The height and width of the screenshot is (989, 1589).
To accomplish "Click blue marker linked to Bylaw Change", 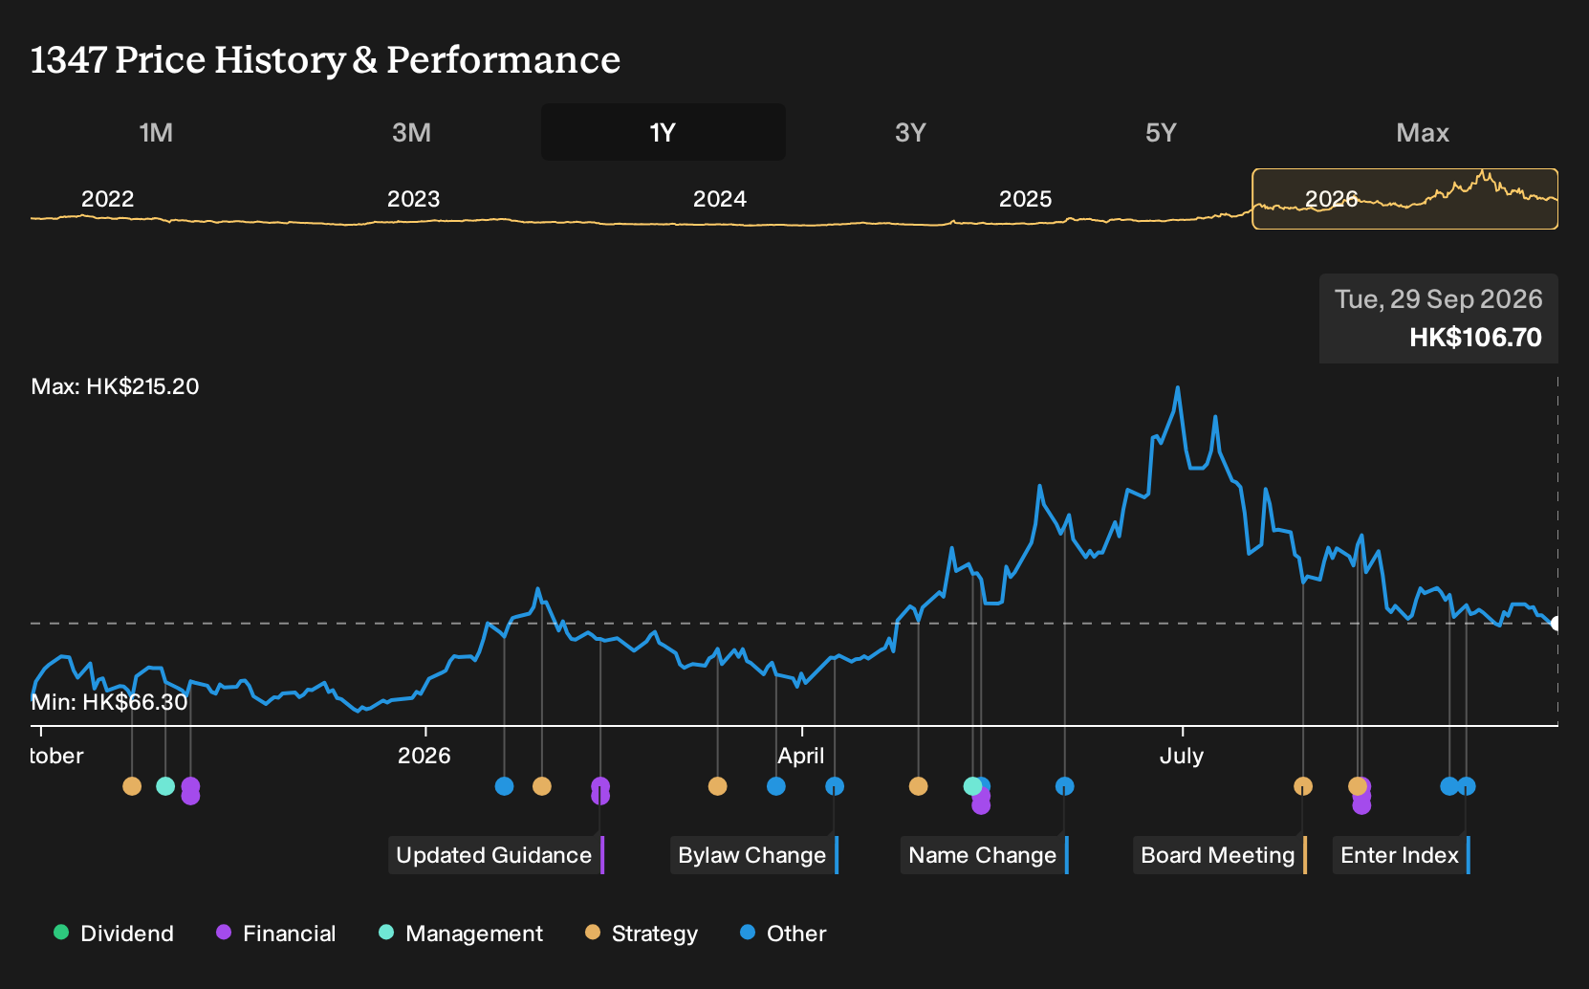I will 835,786.
